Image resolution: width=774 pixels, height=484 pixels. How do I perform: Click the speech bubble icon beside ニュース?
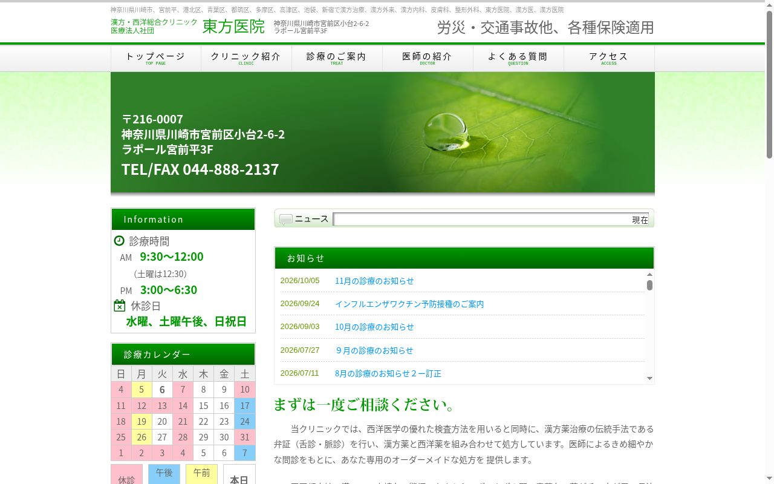point(286,219)
